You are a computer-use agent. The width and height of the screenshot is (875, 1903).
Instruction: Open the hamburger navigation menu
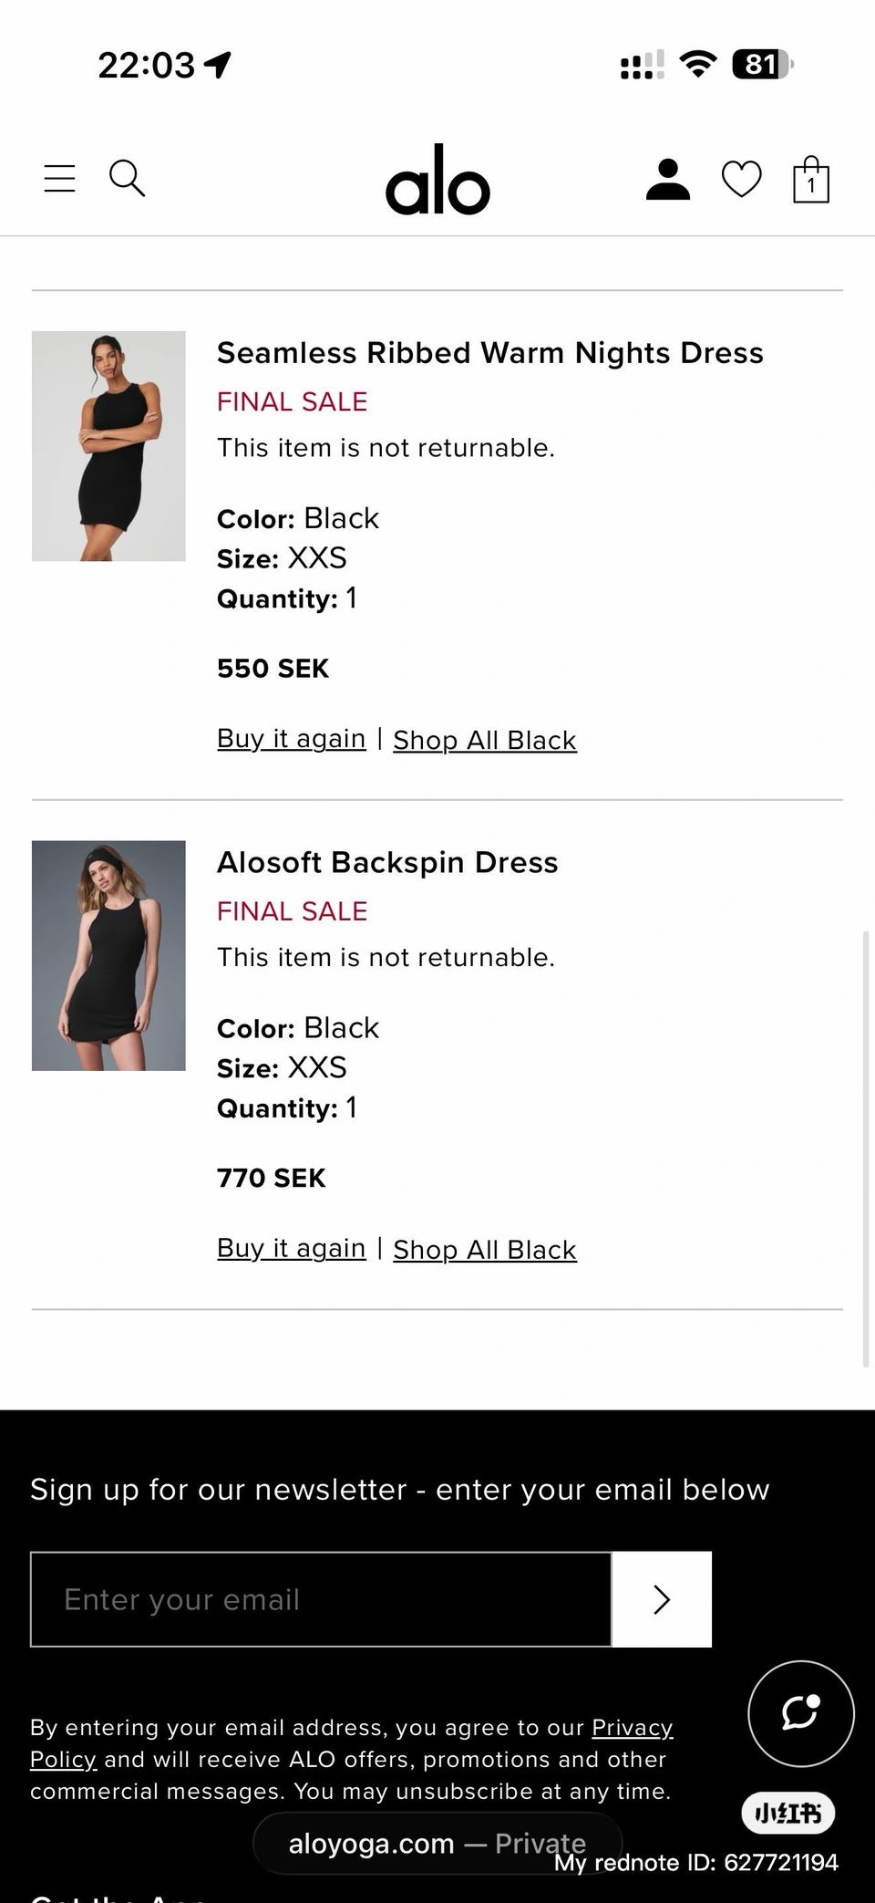pos(60,178)
